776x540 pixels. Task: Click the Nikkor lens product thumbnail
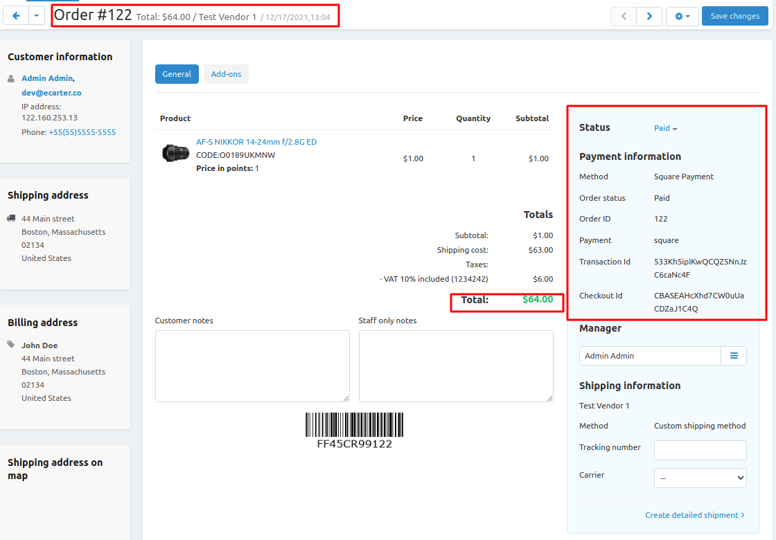[x=175, y=153]
